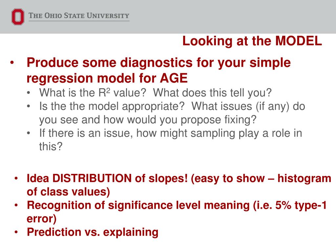Click 'Recognition of significance level meaning' bullet
This screenshot has height=252, width=336.
click(138, 205)
